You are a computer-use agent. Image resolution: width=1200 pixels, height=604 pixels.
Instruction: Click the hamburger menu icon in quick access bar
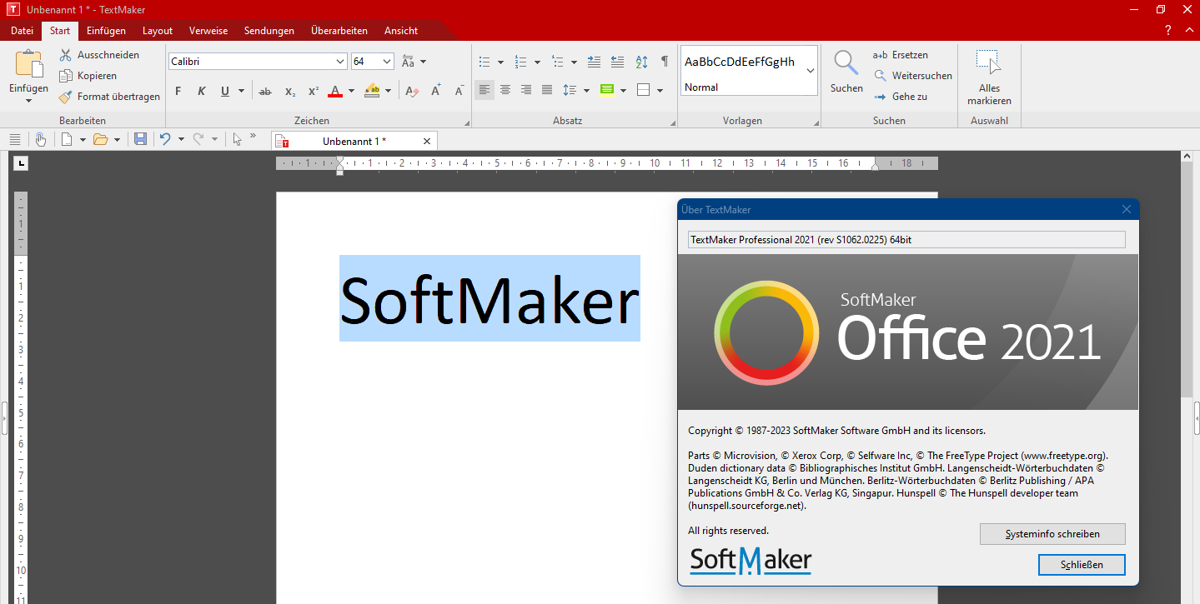click(x=14, y=139)
